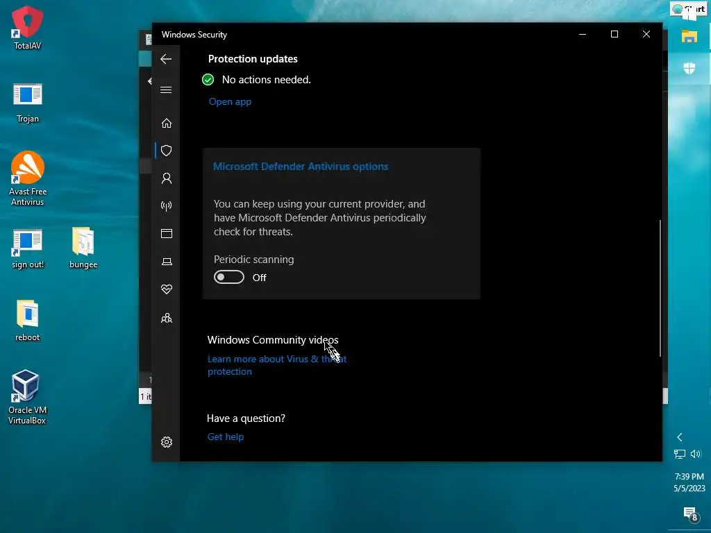
Task: Click the Have a question? heading
Action: [x=246, y=418]
